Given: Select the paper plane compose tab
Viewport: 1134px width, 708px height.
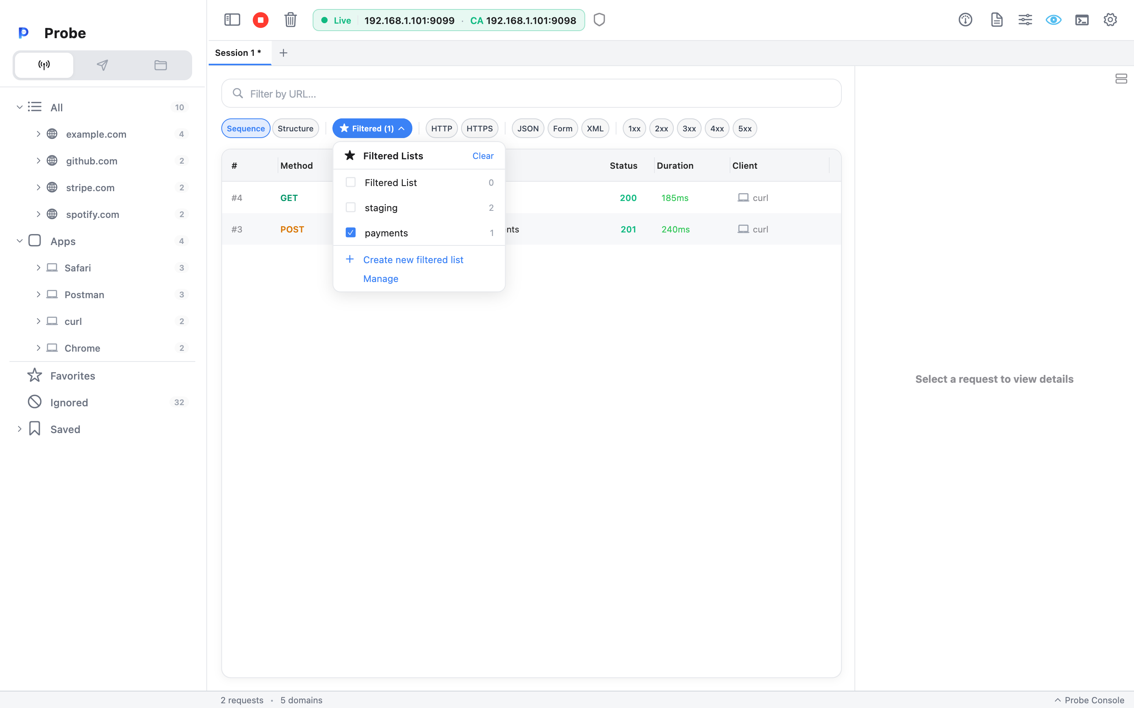Looking at the screenshot, I should point(102,65).
